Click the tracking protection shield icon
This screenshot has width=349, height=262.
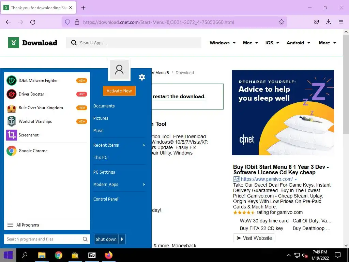coord(67,22)
